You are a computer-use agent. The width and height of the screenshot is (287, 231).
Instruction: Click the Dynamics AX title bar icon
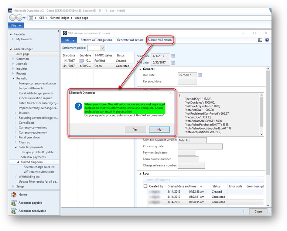coord(10,11)
